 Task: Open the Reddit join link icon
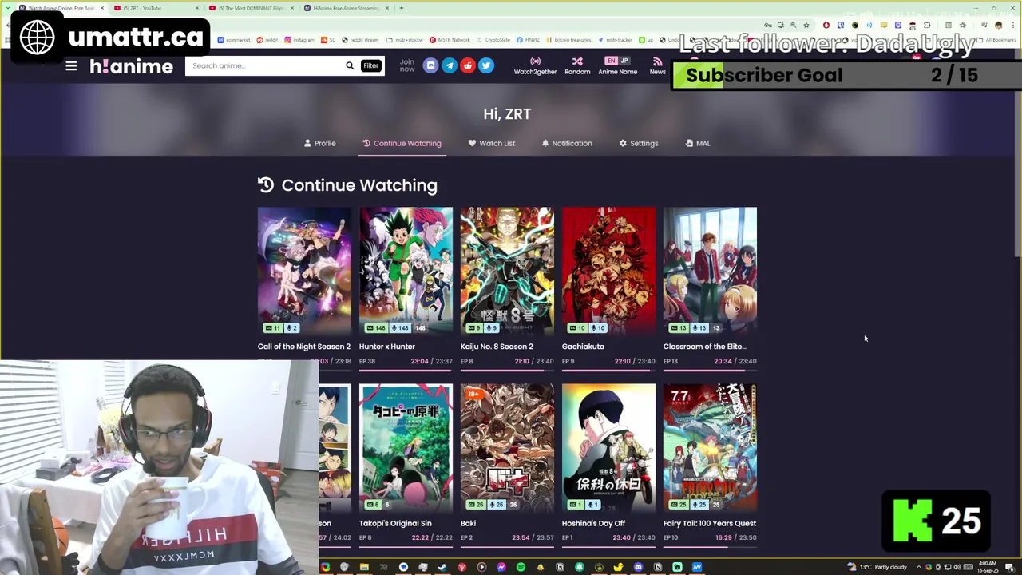pos(467,65)
